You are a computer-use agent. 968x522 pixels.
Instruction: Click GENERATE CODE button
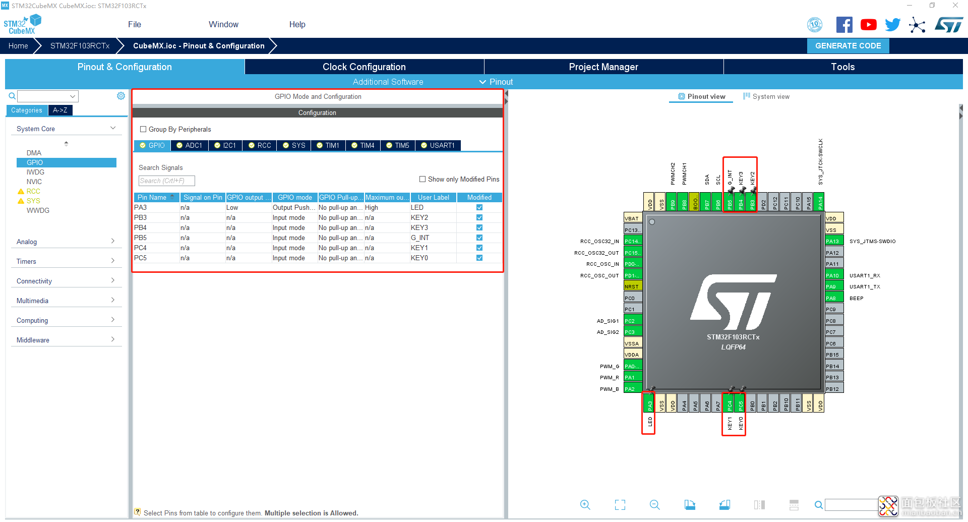pyautogui.click(x=848, y=46)
